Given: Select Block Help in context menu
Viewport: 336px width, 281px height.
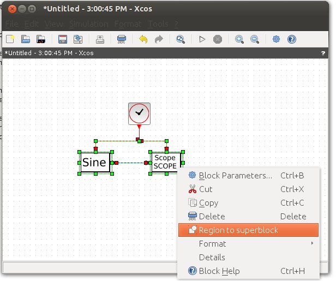Looking at the screenshot, I should click(x=219, y=271).
